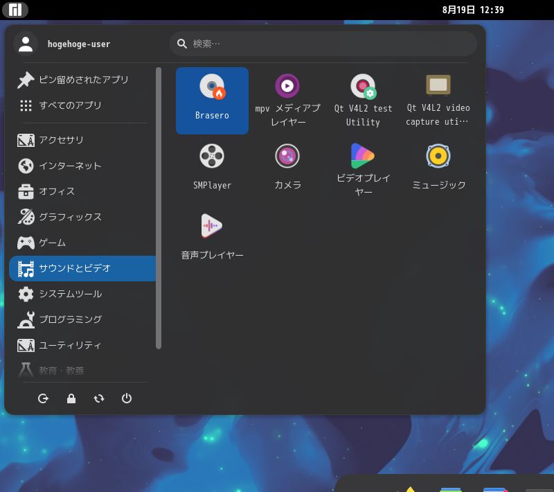
Task: Click the category list scrollbar
Action: click(159, 208)
